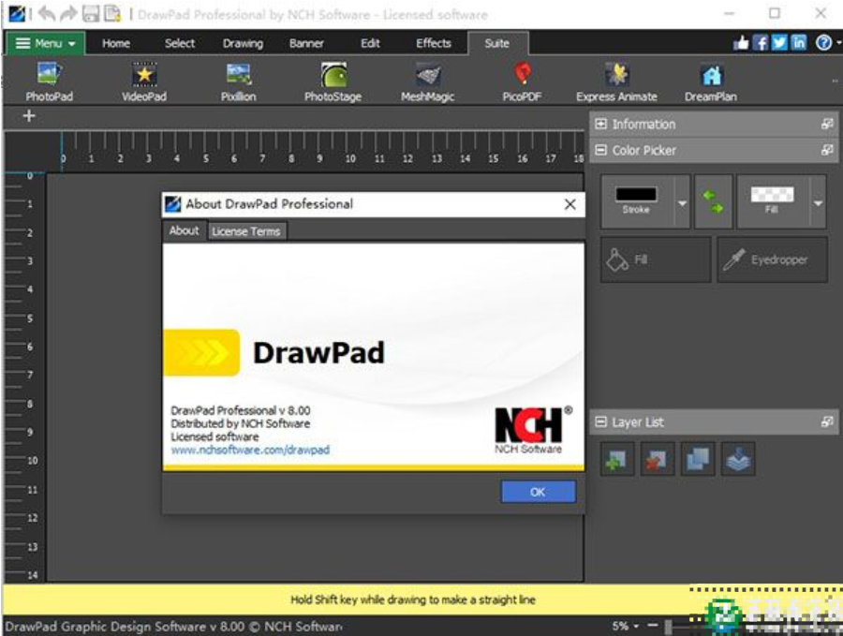The height and width of the screenshot is (636, 843).
Task: Click the New document icon in title bar
Action: pos(112,13)
